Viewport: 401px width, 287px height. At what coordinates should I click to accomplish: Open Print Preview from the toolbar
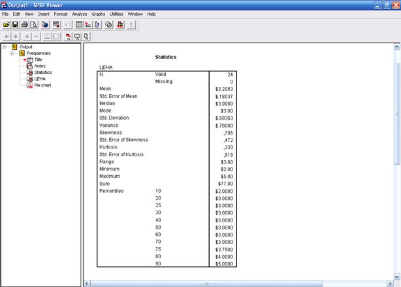pyautogui.click(x=34, y=24)
